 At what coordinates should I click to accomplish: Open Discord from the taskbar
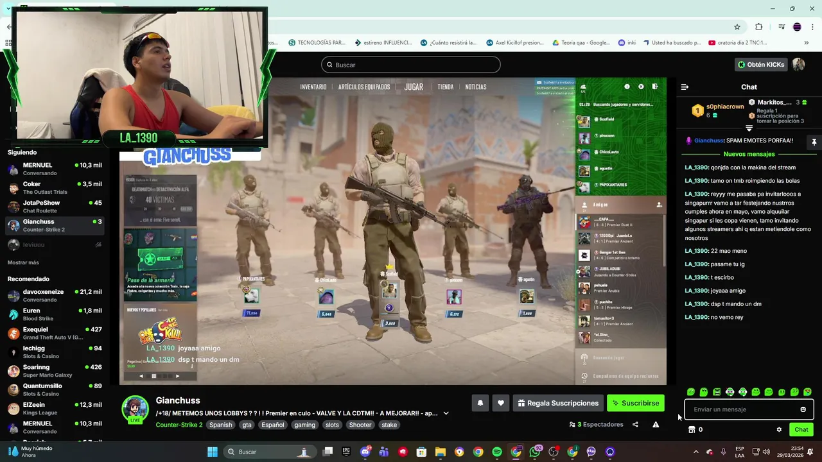365,452
